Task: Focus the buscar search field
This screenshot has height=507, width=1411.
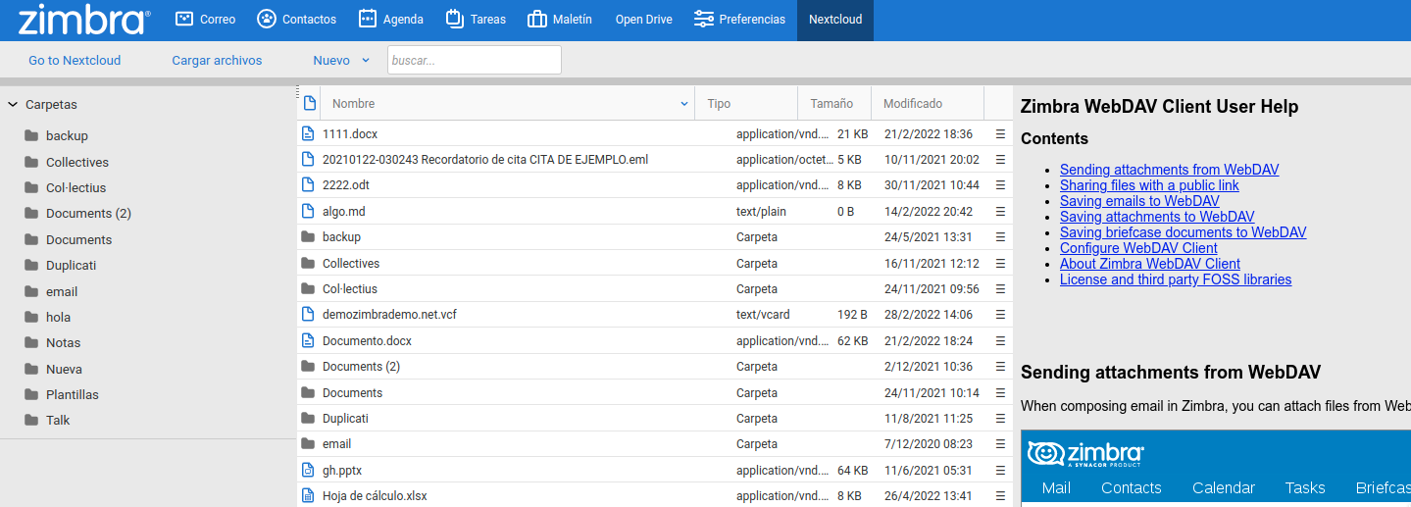Action: [475, 60]
